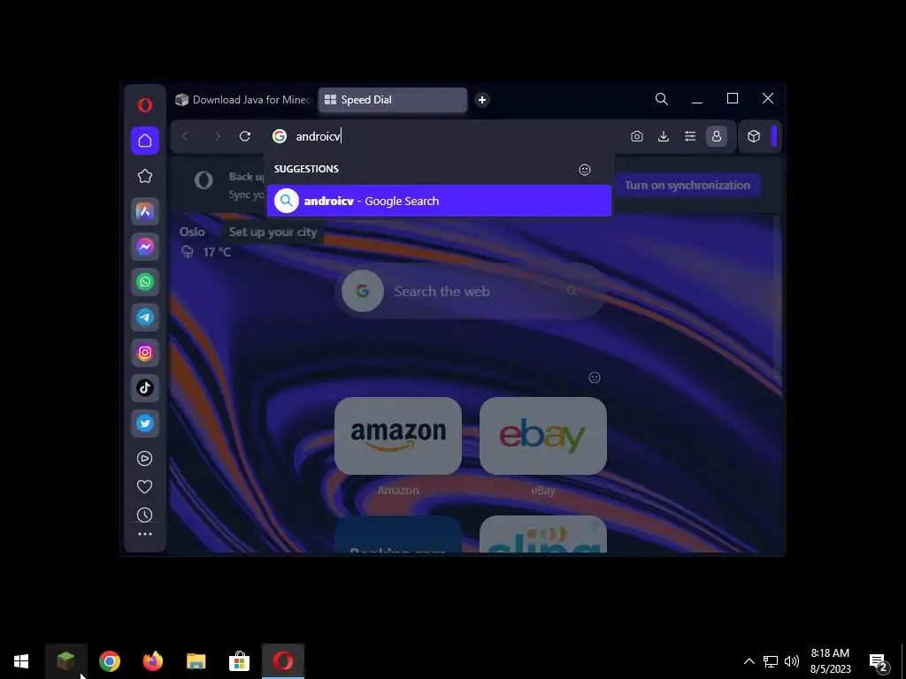Take a snapshot with camera icon

637,136
